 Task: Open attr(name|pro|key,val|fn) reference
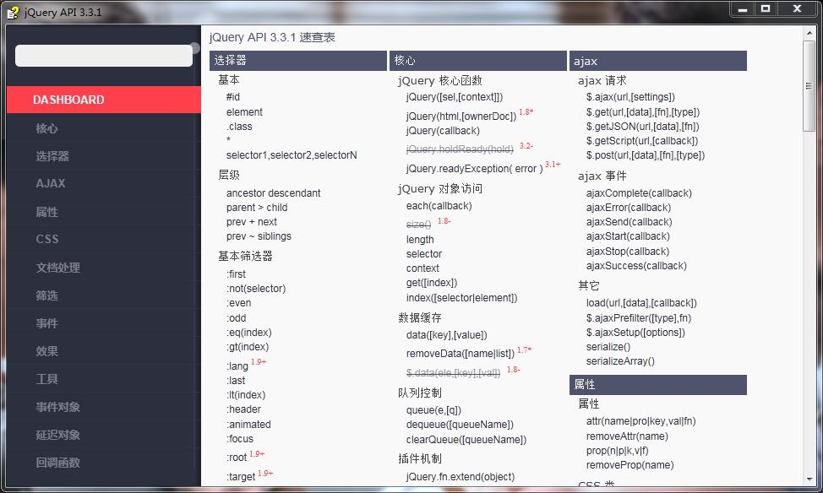tap(640, 421)
